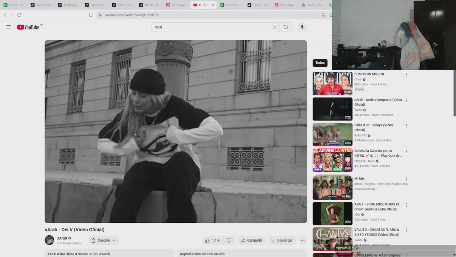456x257 pixels.
Task: Open sArah channel name link
Action: coord(62,238)
